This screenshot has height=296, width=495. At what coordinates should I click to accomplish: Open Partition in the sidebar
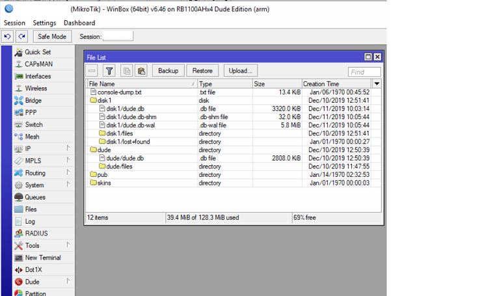click(43, 293)
